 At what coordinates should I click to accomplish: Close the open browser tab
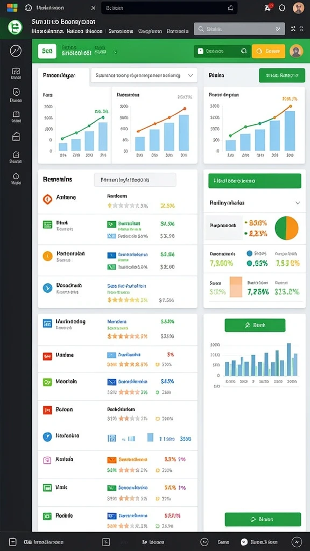click(x=93, y=8)
